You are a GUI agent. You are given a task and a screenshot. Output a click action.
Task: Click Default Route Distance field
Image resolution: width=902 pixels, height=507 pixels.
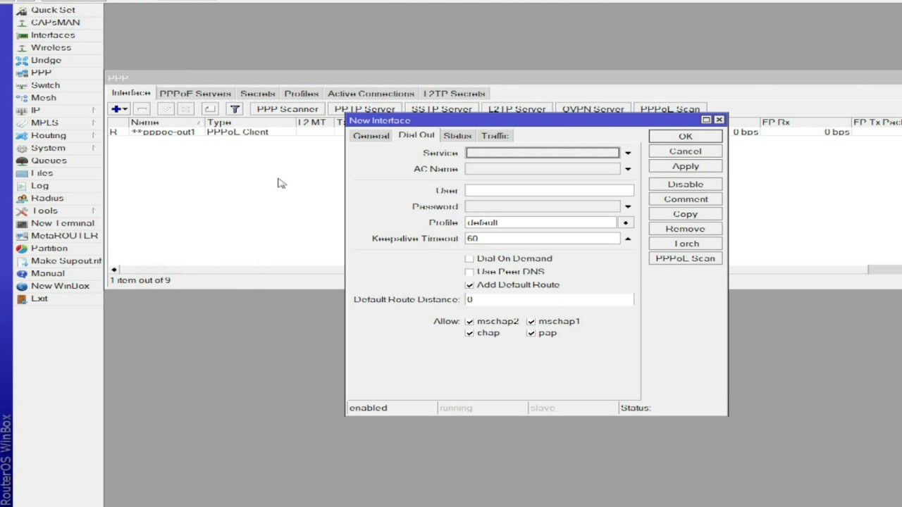(549, 300)
